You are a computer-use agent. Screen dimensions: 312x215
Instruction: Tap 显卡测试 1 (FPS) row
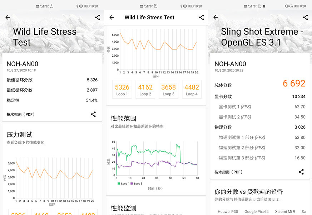[x=260, y=107]
